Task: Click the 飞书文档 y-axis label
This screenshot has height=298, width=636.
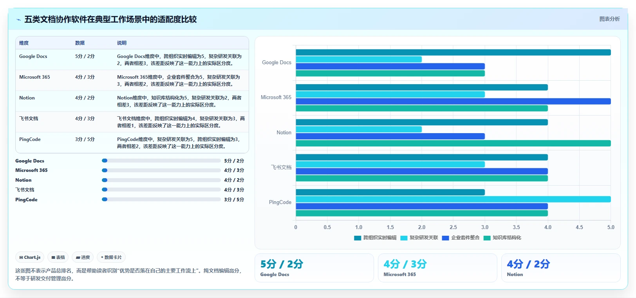Action: click(281, 168)
